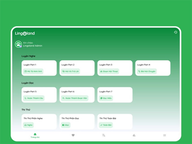Start the Nghe listening mock test

coord(28,125)
